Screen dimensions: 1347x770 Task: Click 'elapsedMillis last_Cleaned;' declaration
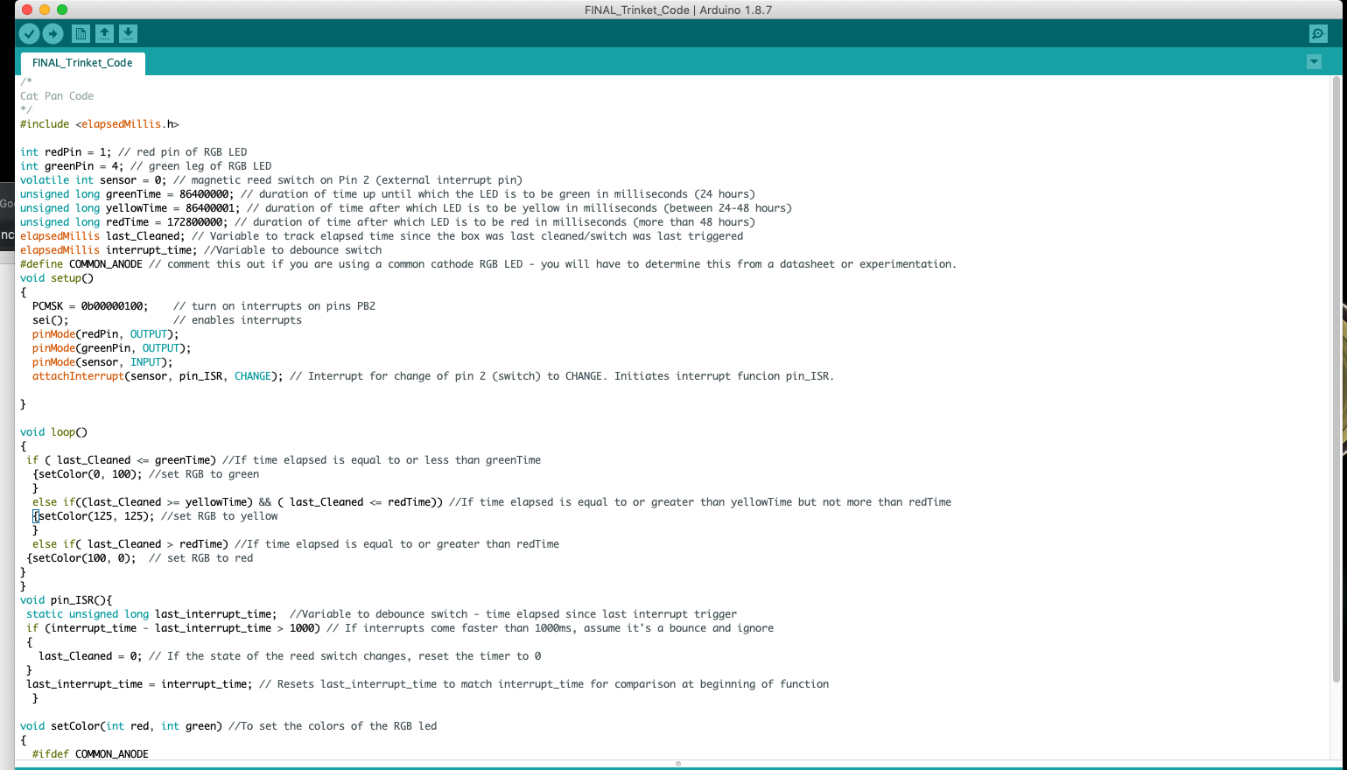point(102,236)
